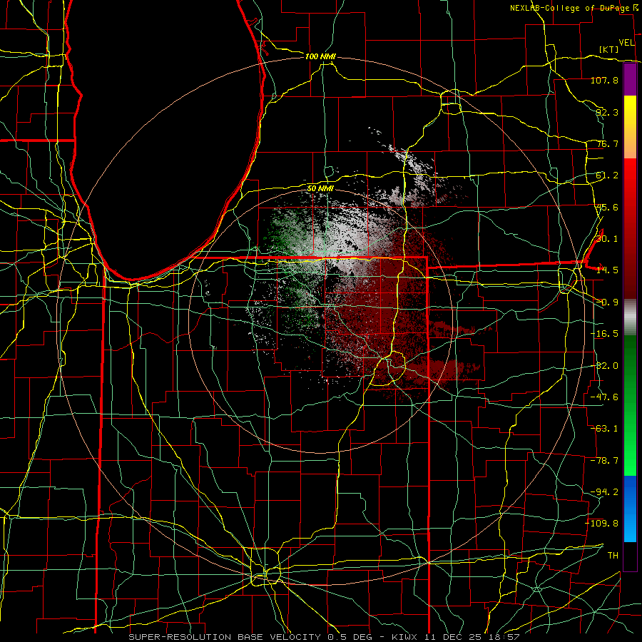Pick the red segment of velocity scale
This screenshot has height=642, width=642.
pos(630,228)
